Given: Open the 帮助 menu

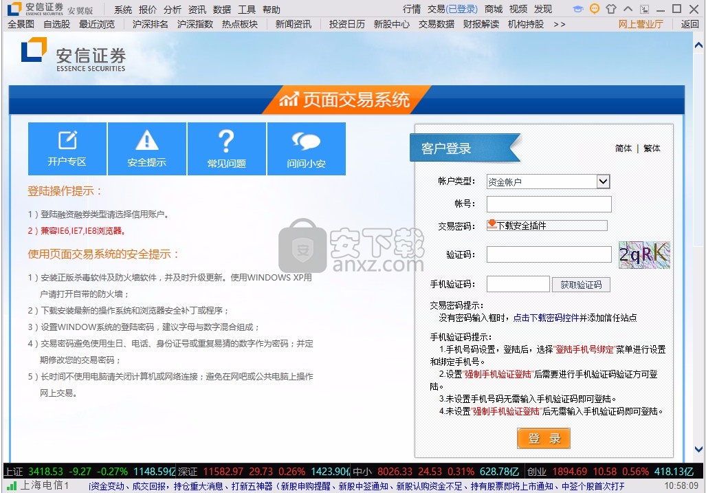Looking at the screenshot, I should [271, 10].
